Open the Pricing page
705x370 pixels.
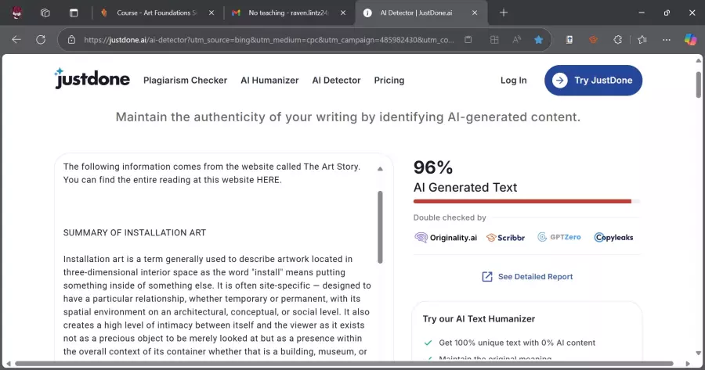(389, 81)
